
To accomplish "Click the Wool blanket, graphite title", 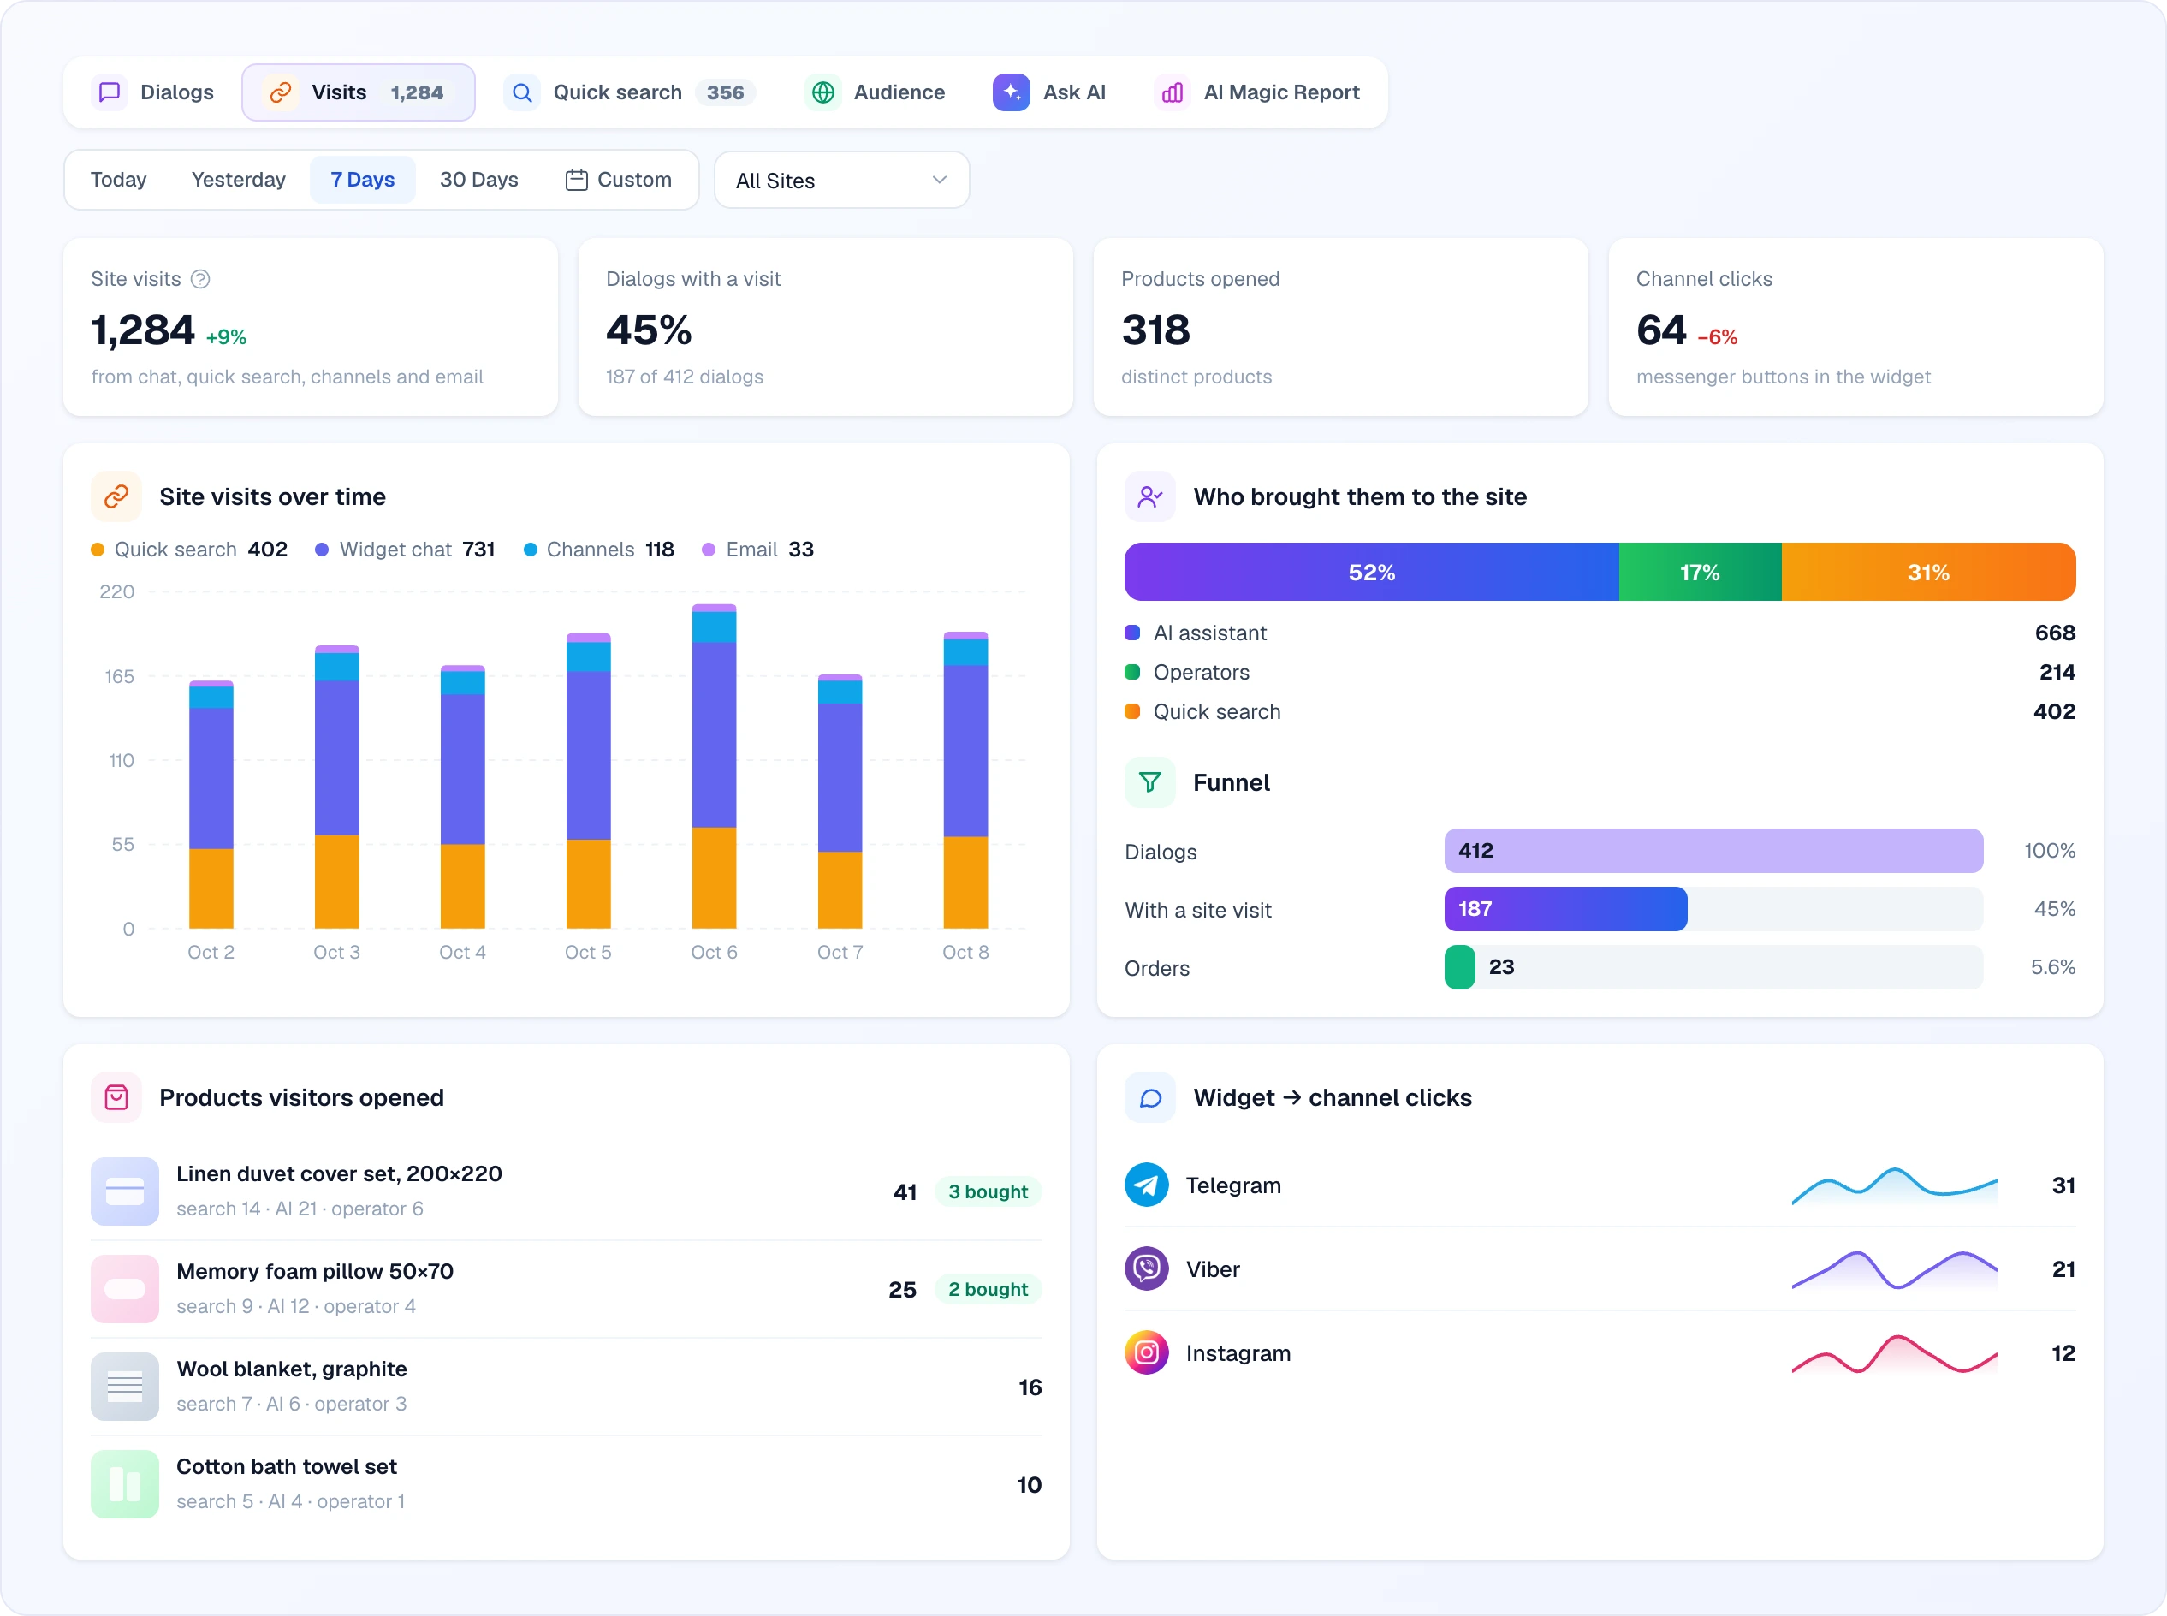I will coord(291,1369).
